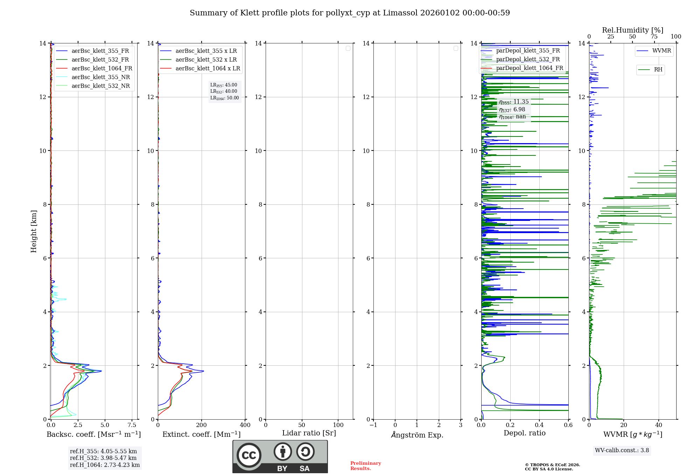Click the Rel.Humidity [%] top axis label

[632, 30]
